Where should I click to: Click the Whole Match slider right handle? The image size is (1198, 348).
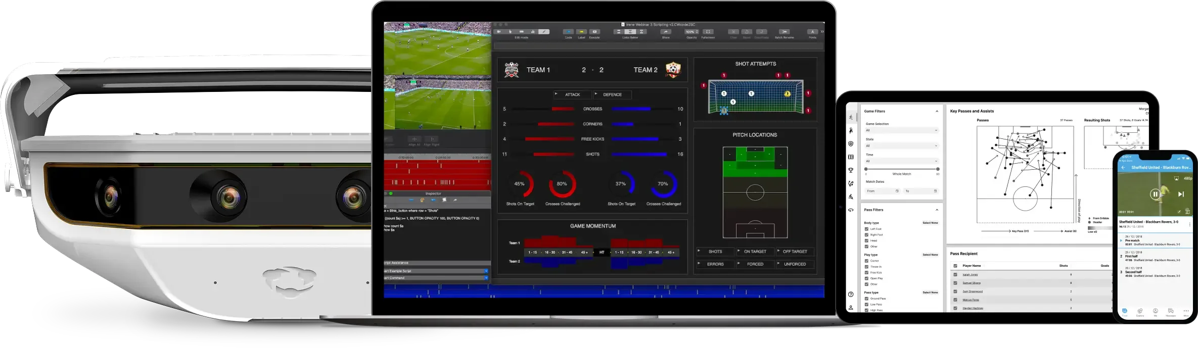tap(938, 169)
